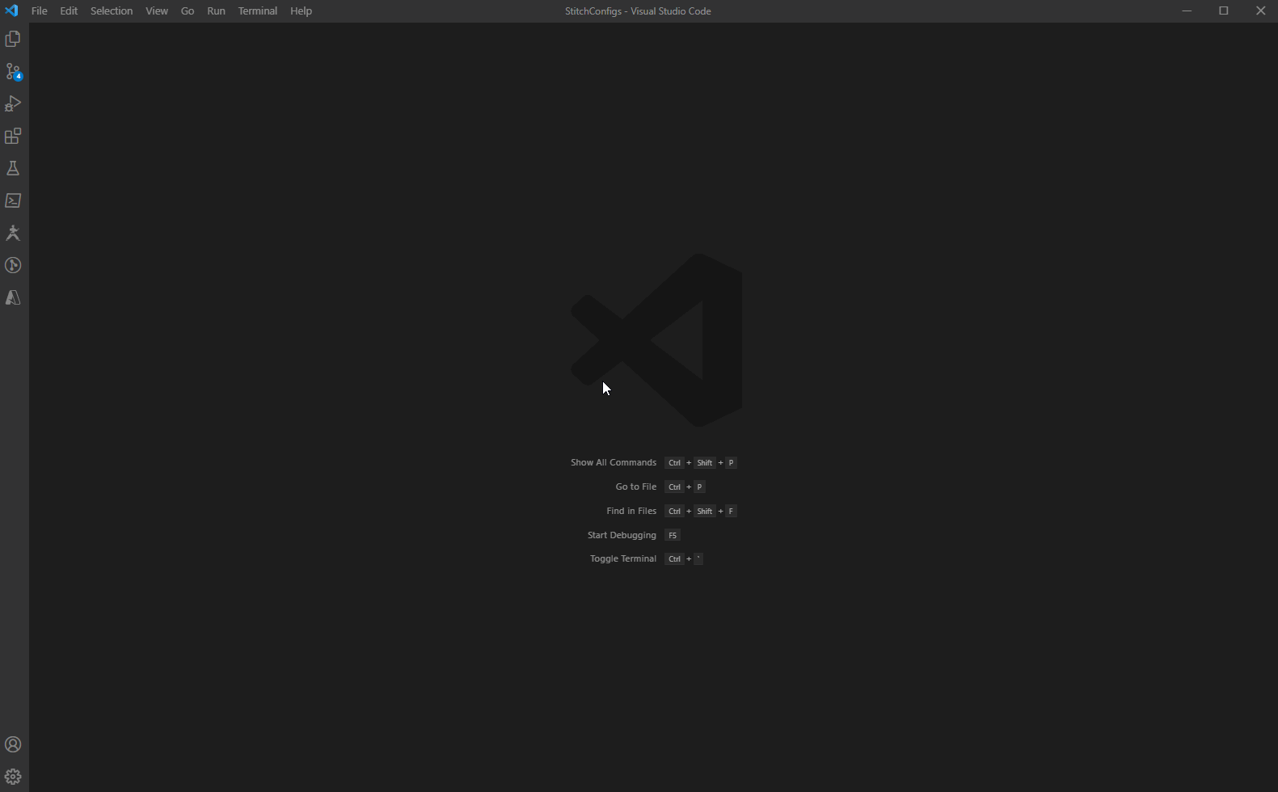The height and width of the screenshot is (792, 1278).
Task: Minimize the Visual Studio Code window
Action: (1187, 11)
